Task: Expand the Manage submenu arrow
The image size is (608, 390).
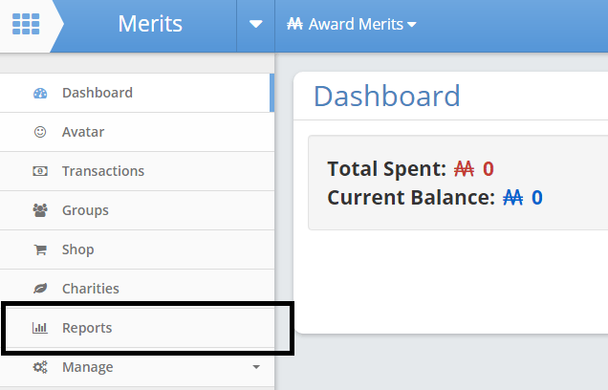Action: click(x=256, y=367)
